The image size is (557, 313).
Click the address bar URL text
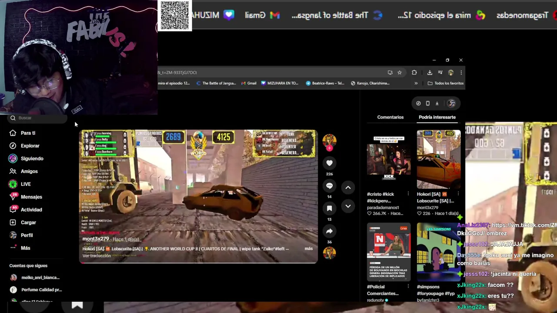[178, 73]
